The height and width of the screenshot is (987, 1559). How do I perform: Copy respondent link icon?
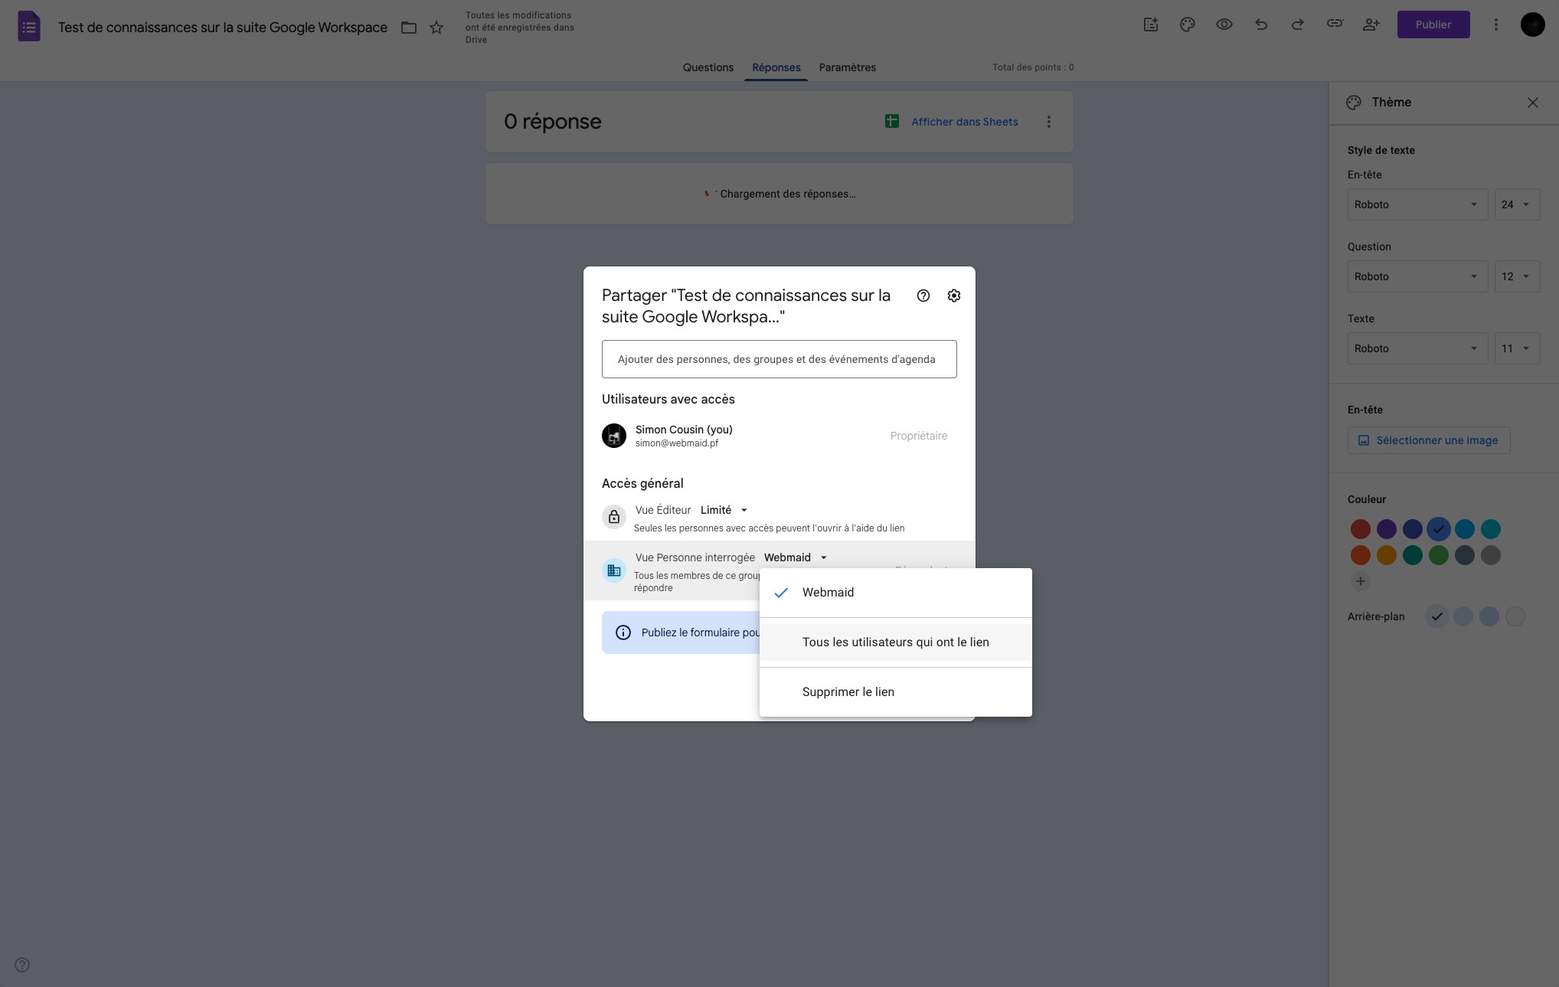[1335, 24]
